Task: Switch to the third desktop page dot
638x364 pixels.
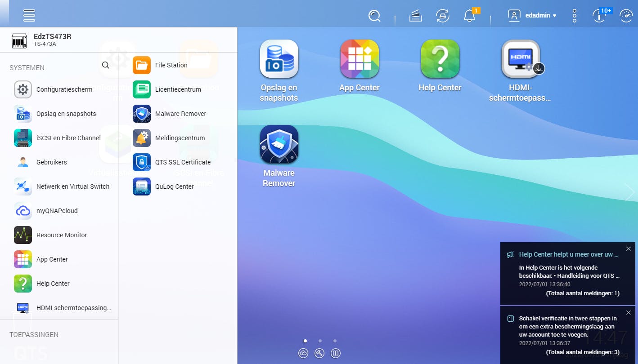Action: [335, 341]
